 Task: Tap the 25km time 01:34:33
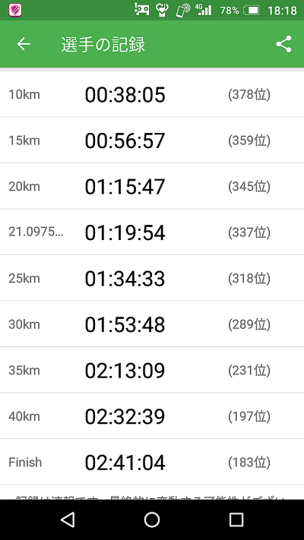[125, 278]
